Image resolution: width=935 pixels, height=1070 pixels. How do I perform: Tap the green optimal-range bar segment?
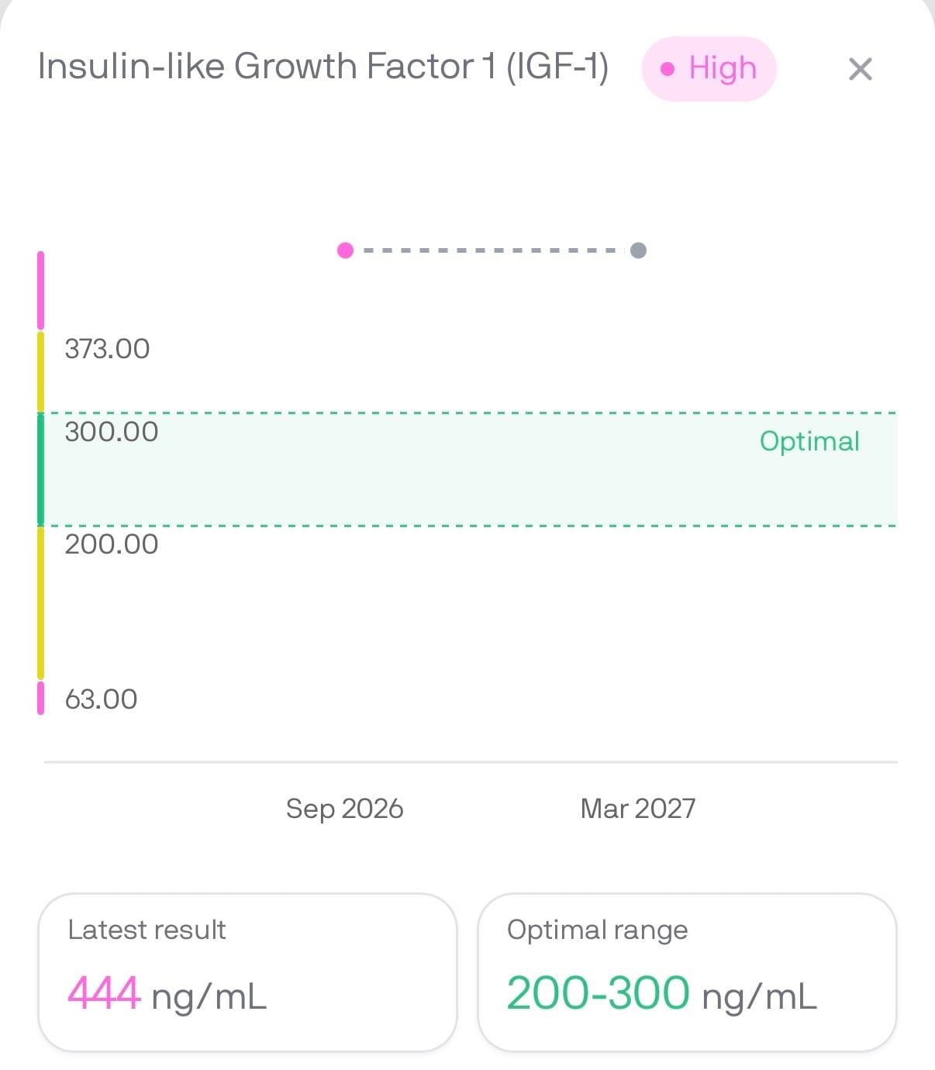click(x=41, y=469)
